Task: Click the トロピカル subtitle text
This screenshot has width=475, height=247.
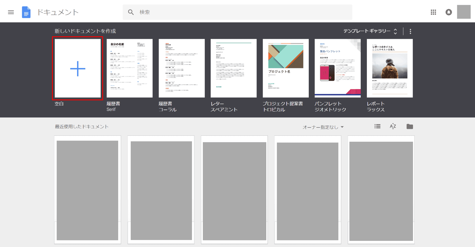Action: coord(274,110)
